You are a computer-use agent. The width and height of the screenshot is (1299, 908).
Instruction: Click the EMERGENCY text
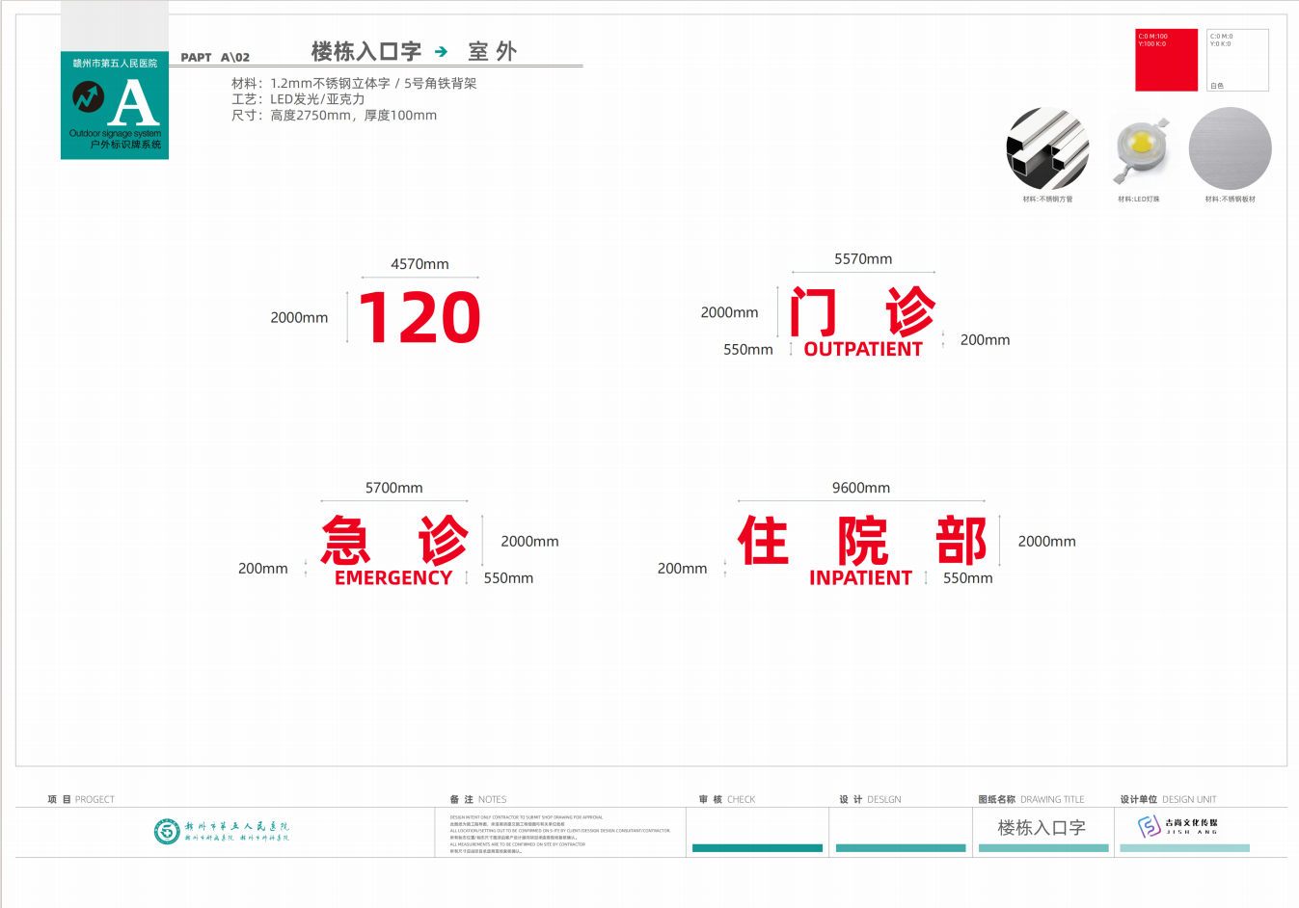pos(393,577)
